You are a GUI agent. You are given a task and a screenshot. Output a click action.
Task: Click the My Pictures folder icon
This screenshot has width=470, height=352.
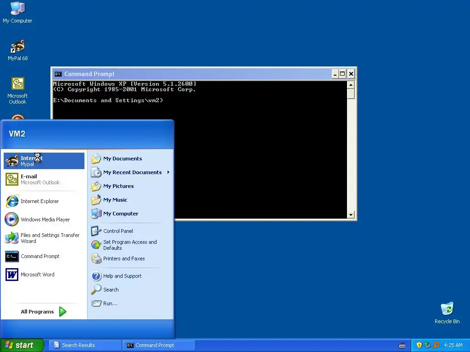tap(96, 186)
